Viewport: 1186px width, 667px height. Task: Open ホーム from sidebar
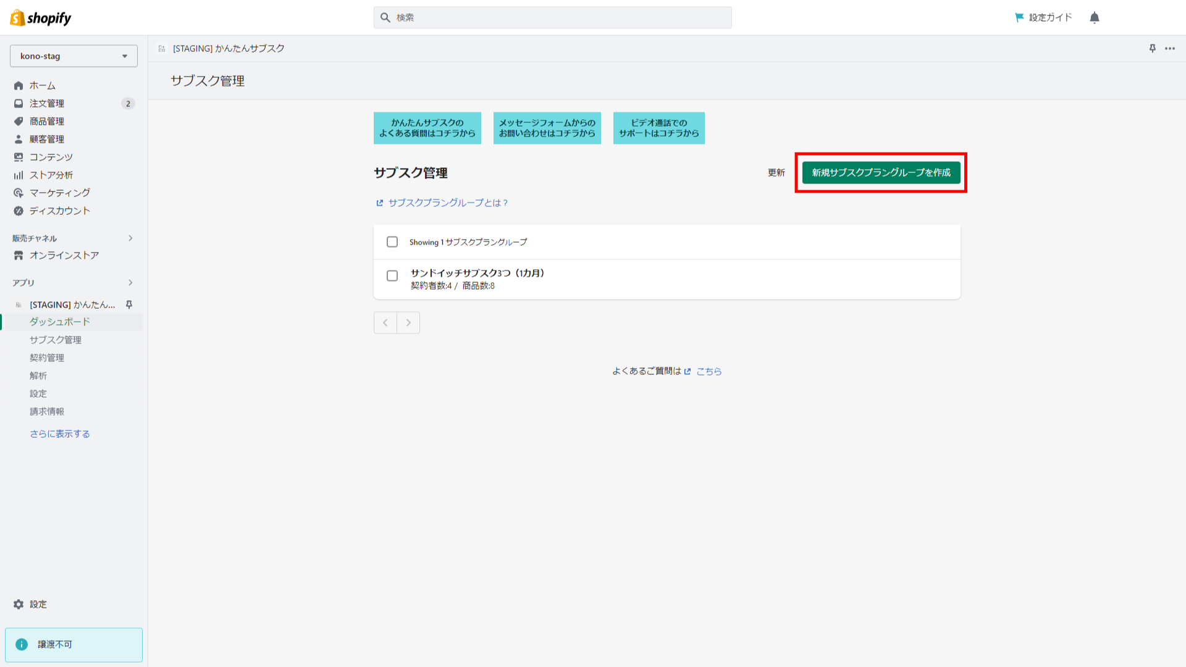(42, 85)
